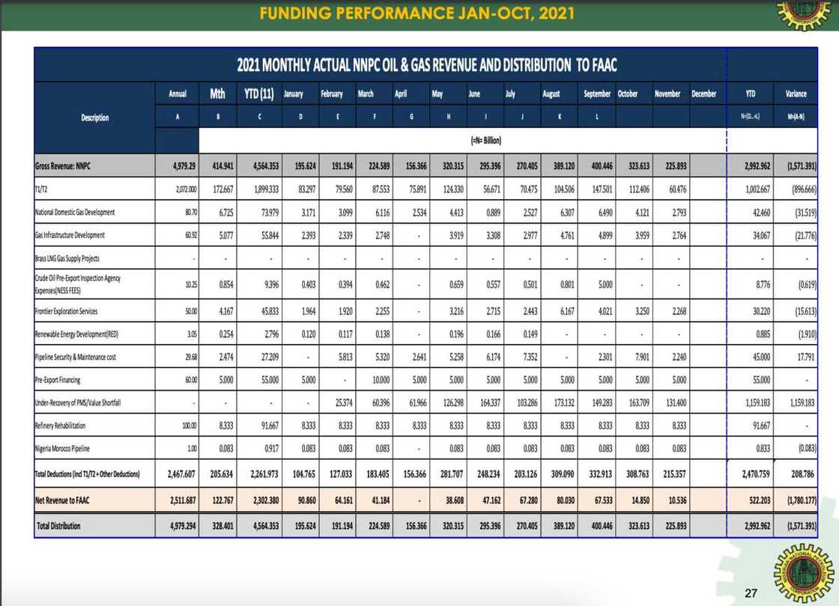Select the Refinery Rehabilitation row label
The width and height of the screenshot is (839, 606).
tap(60, 425)
